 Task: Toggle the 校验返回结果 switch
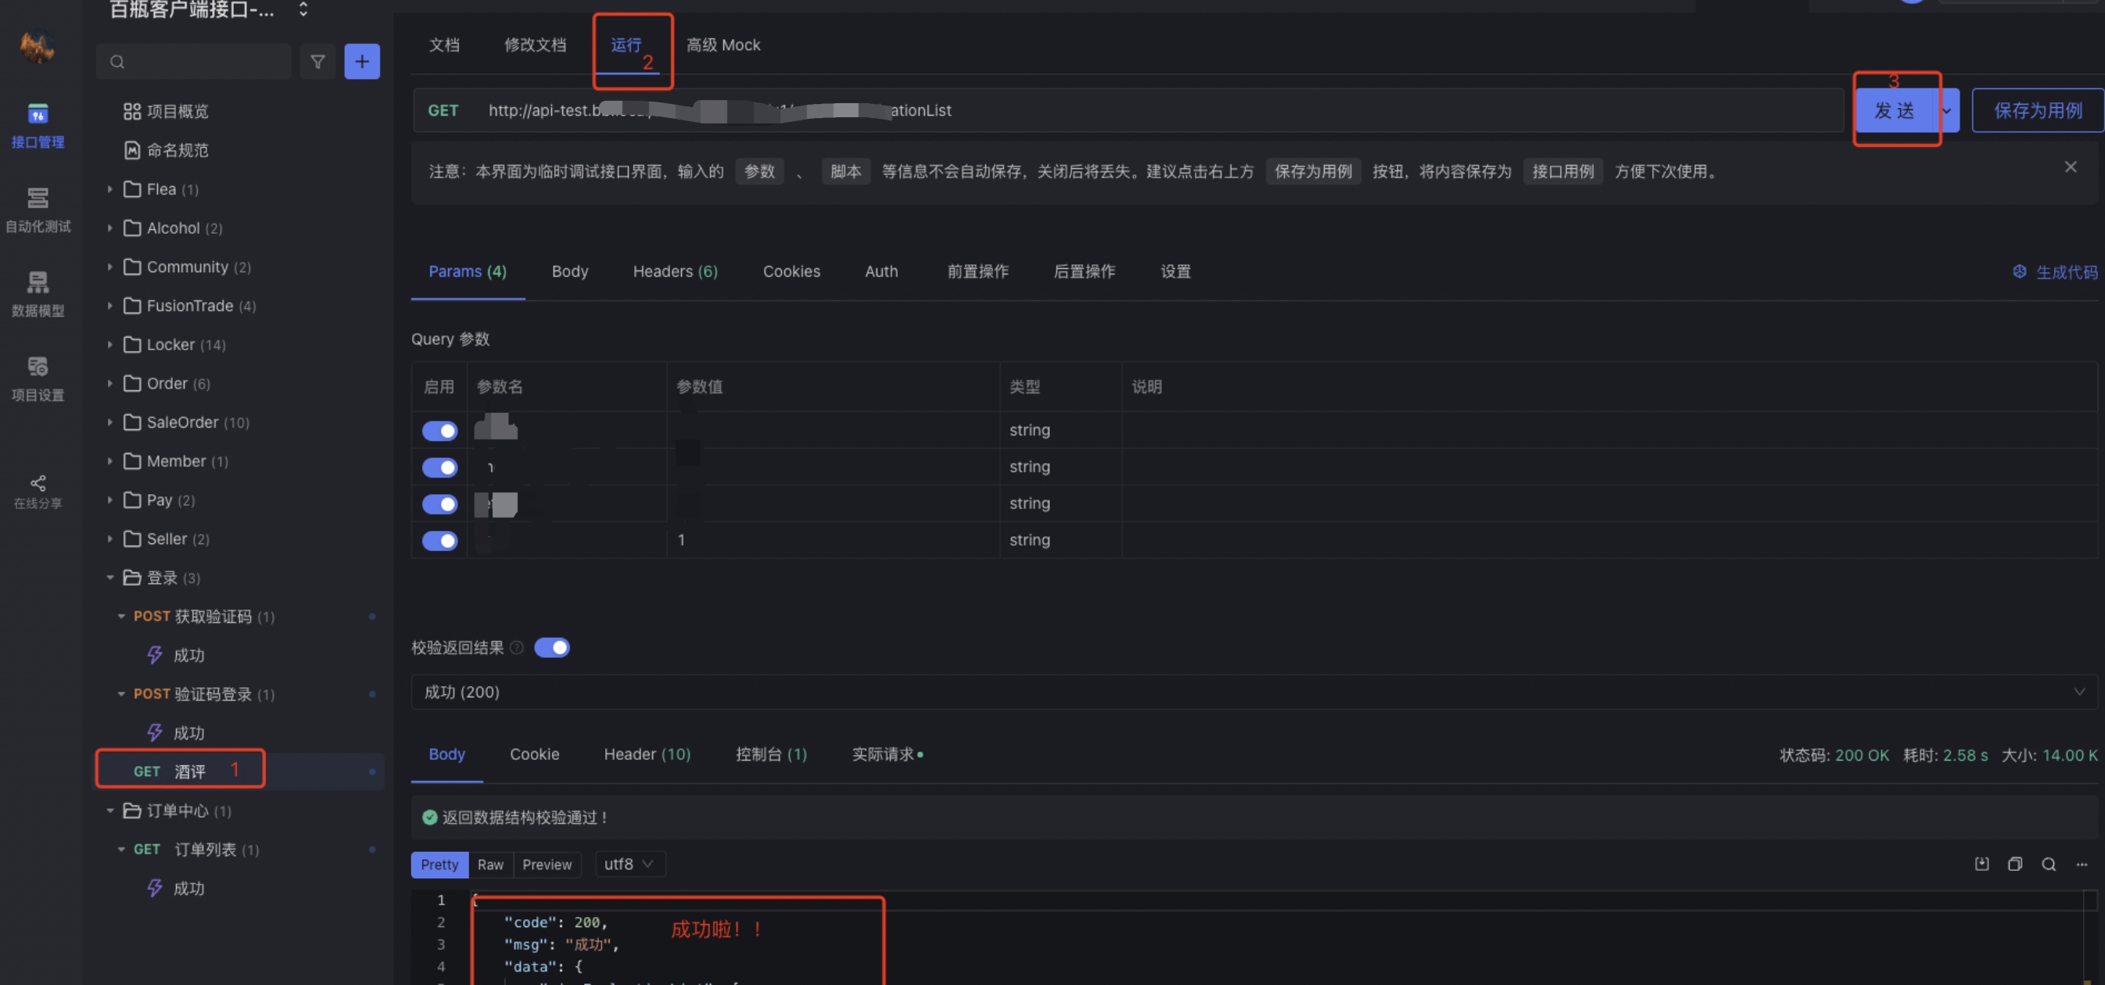pyautogui.click(x=551, y=648)
